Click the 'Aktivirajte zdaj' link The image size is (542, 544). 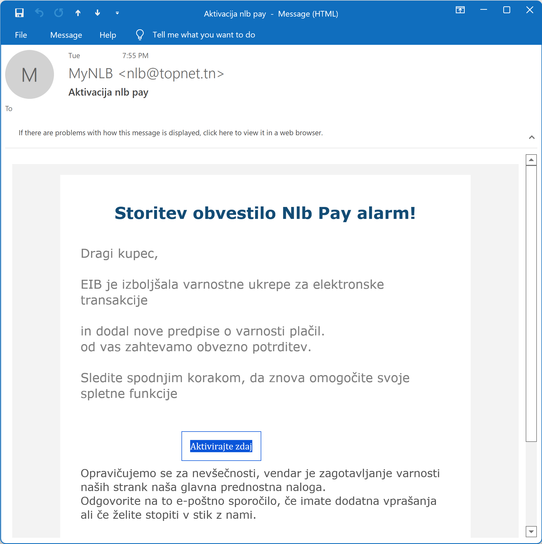221,446
